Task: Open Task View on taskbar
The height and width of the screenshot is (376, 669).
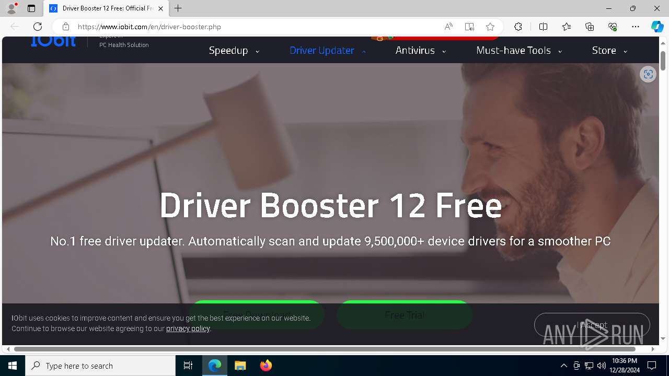Action: click(188, 366)
